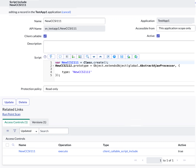Go to previous page of access controls

point(142,160)
